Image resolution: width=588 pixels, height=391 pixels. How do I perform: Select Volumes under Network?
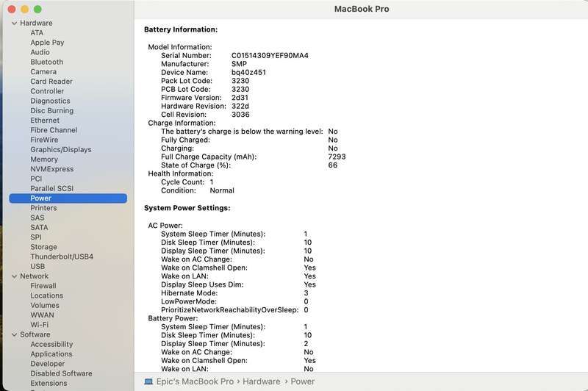(x=45, y=306)
